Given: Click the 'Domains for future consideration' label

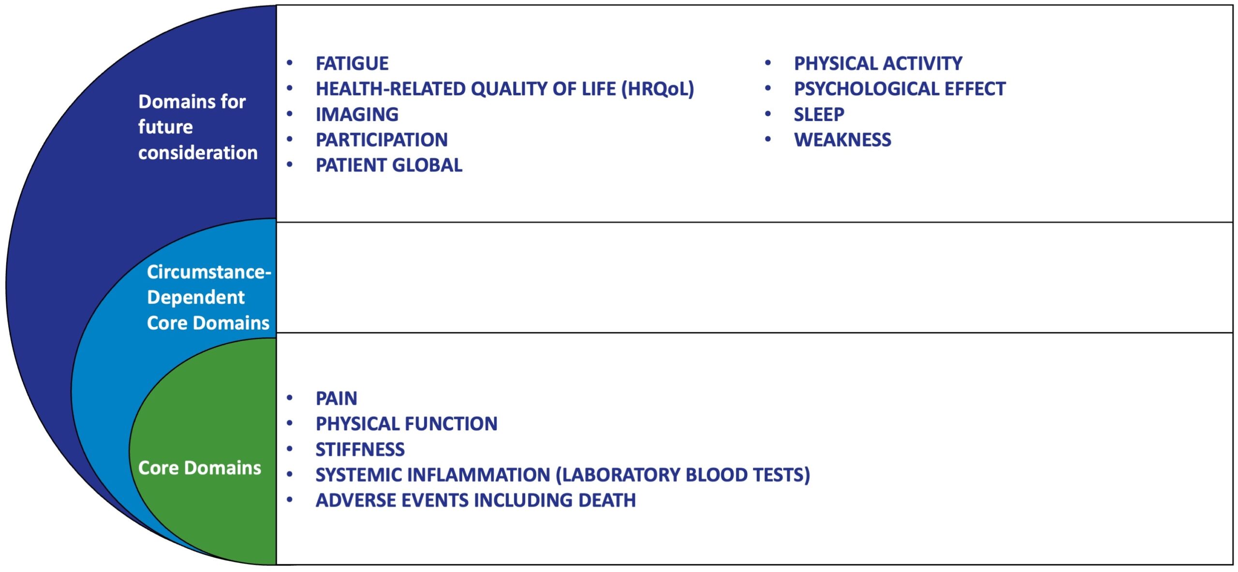Looking at the screenshot, I should pos(197,127).
